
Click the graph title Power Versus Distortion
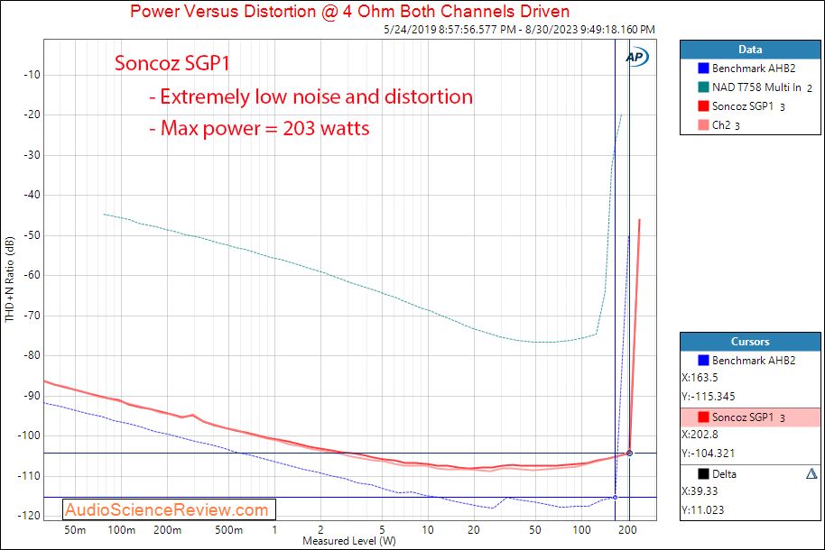click(x=350, y=11)
